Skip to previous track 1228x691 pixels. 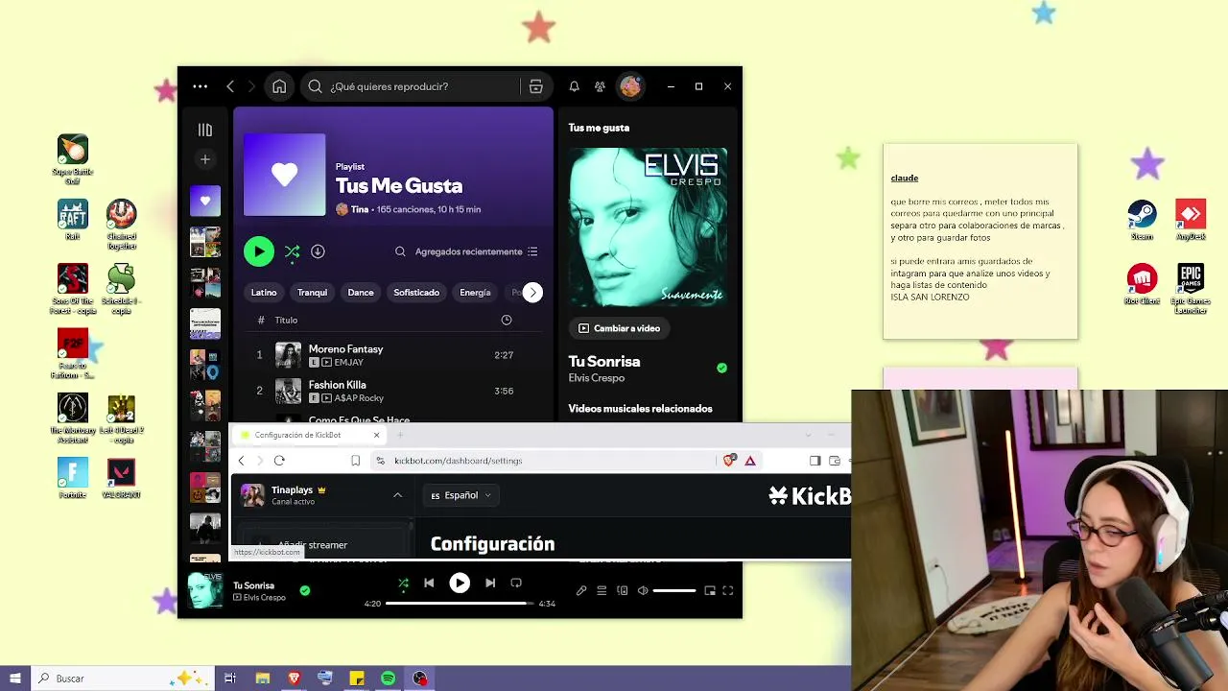click(429, 583)
